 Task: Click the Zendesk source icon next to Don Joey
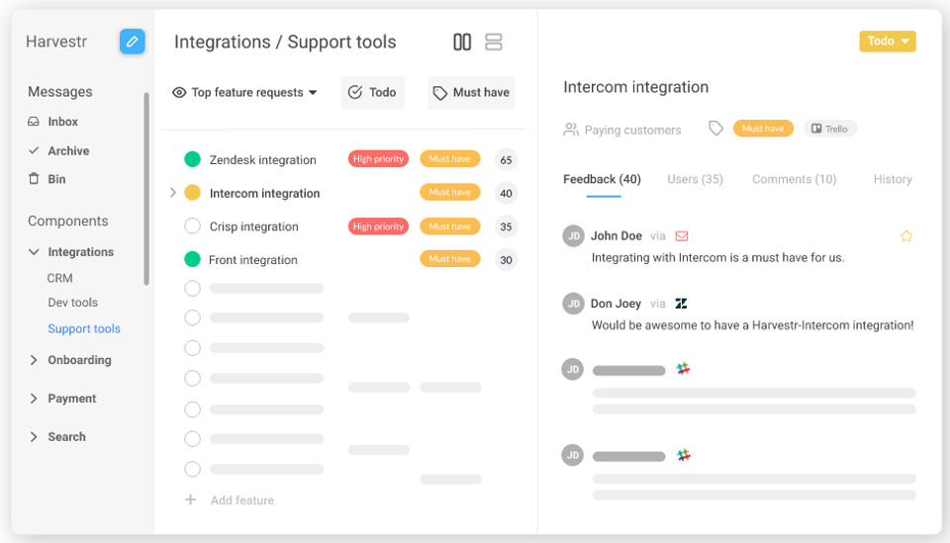coord(681,304)
